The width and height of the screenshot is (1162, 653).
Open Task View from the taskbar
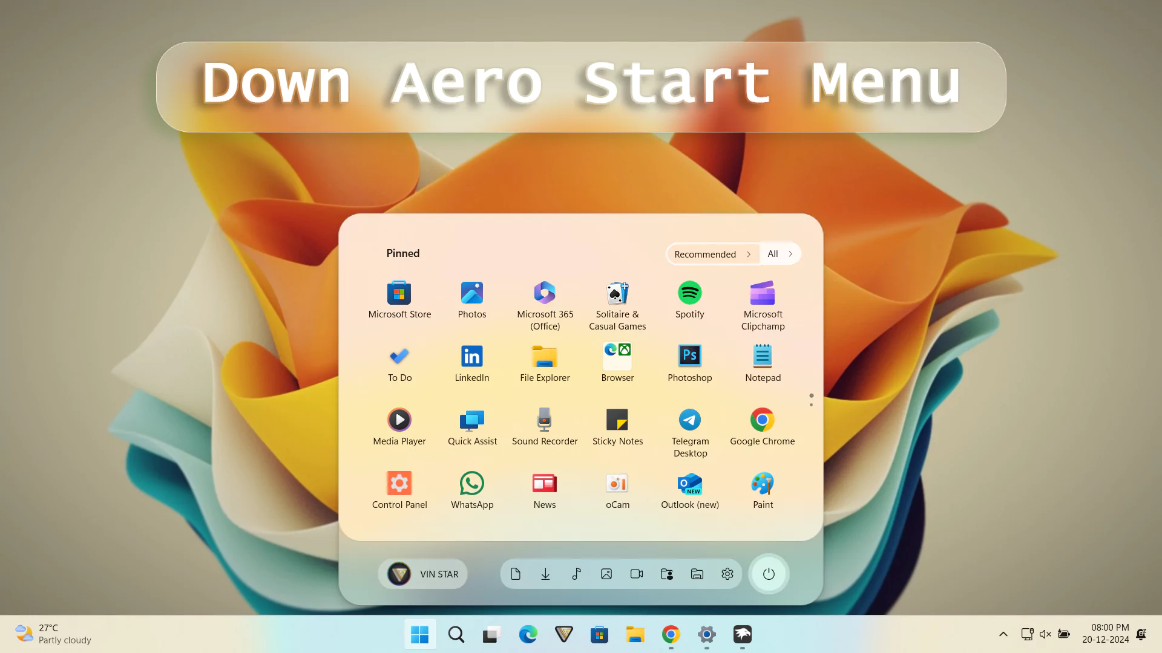490,634
